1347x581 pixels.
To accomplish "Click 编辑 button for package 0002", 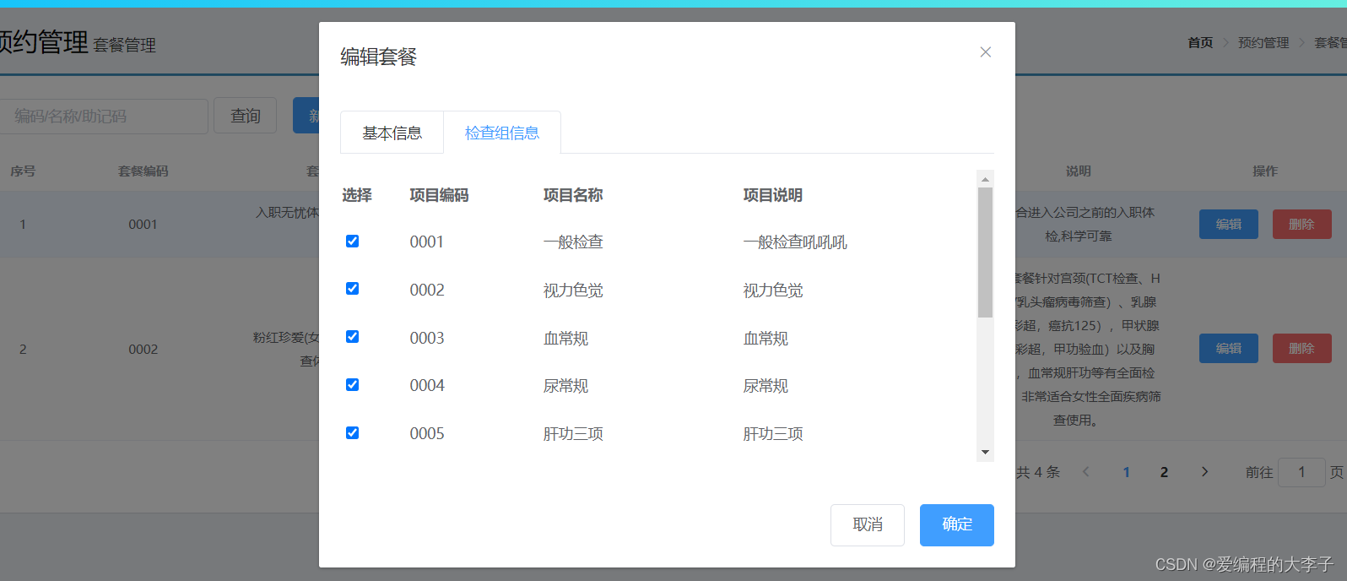I will [x=1229, y=349].
